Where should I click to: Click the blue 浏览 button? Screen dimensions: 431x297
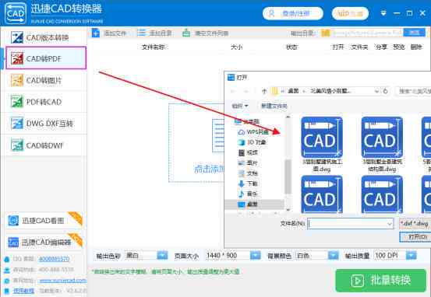(414, 33)
